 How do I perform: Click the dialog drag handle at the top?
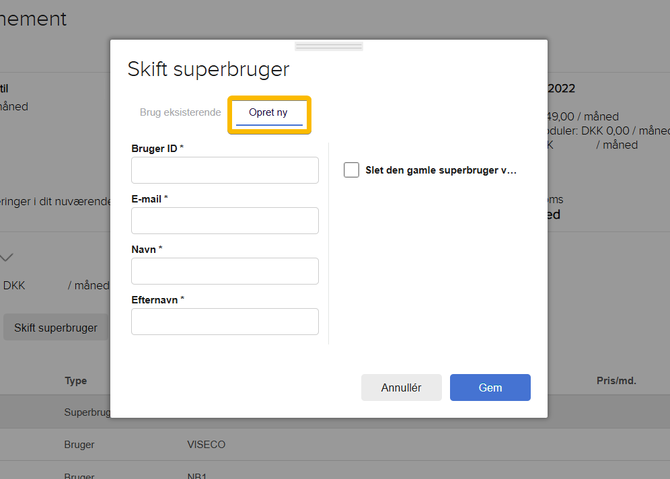pyautogui.click(x=328, y=45)
